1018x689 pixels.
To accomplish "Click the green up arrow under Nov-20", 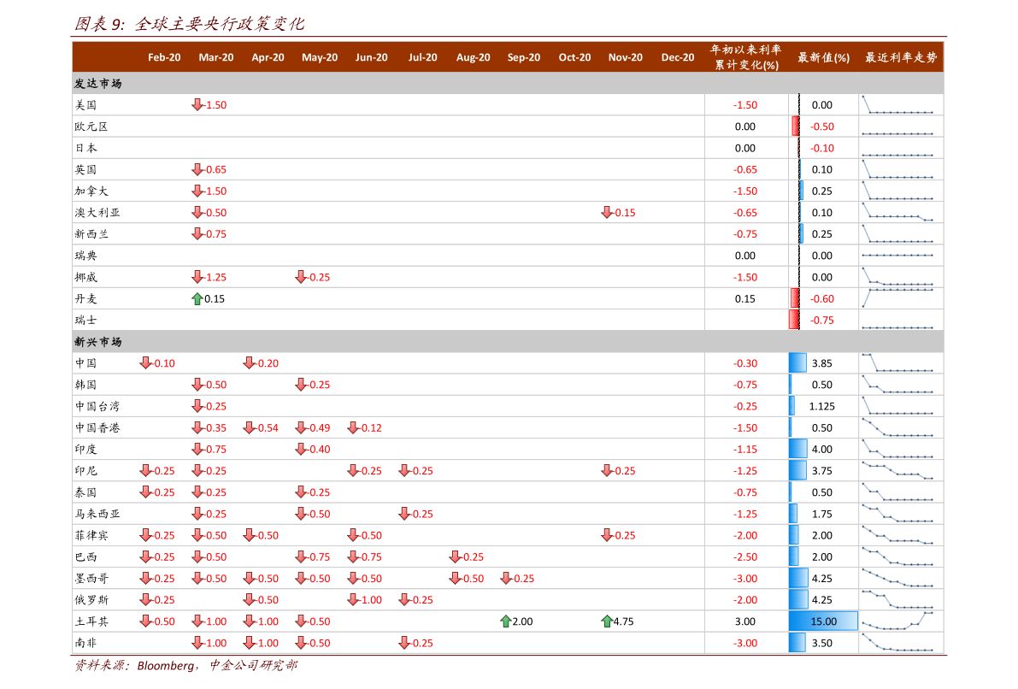I will click(607, 621).
